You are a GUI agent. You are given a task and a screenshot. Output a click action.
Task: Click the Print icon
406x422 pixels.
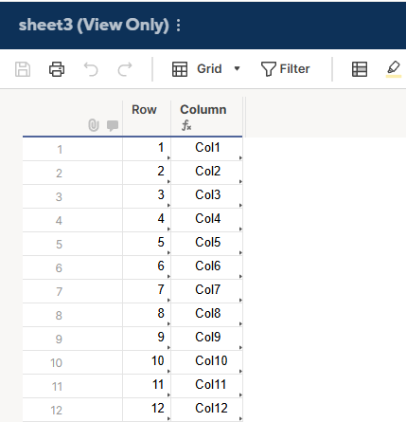(x=57, y=69)
